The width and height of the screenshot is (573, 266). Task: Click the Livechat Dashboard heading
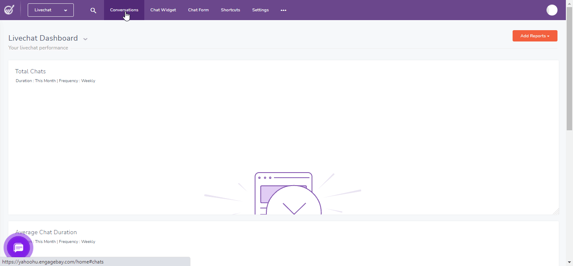point(43,38)
